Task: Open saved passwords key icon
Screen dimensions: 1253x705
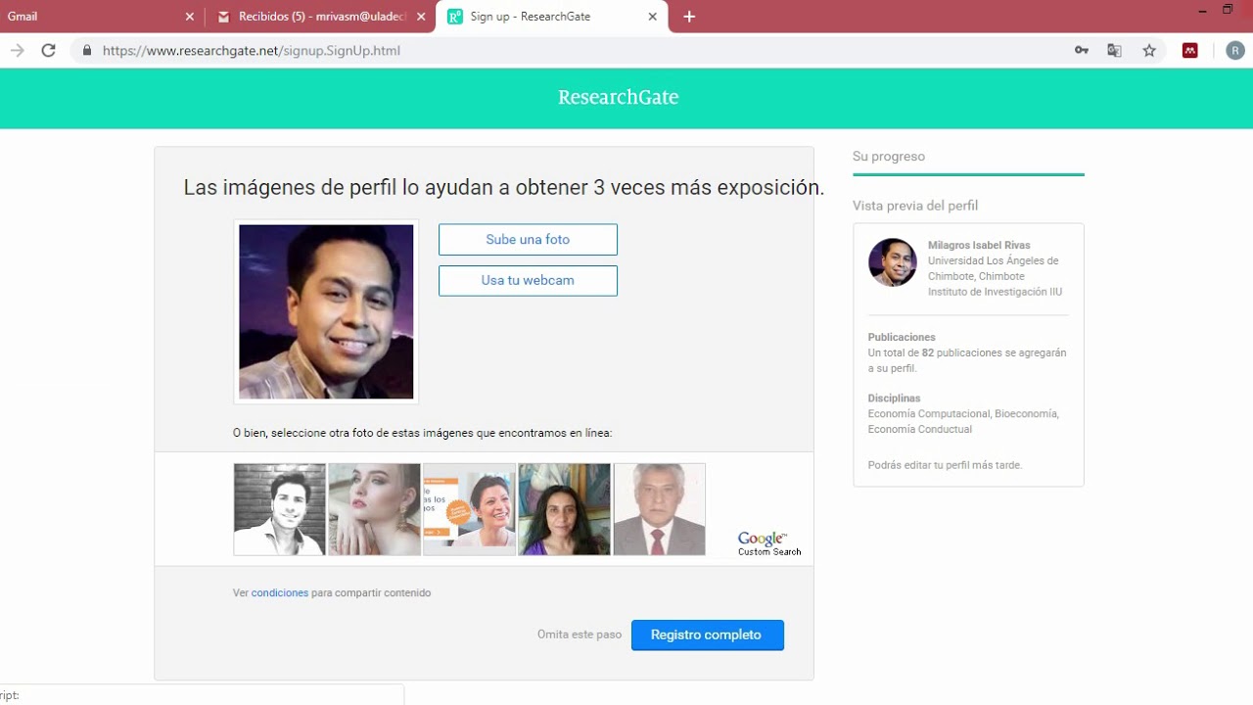Action: (x=1082, y=50)
